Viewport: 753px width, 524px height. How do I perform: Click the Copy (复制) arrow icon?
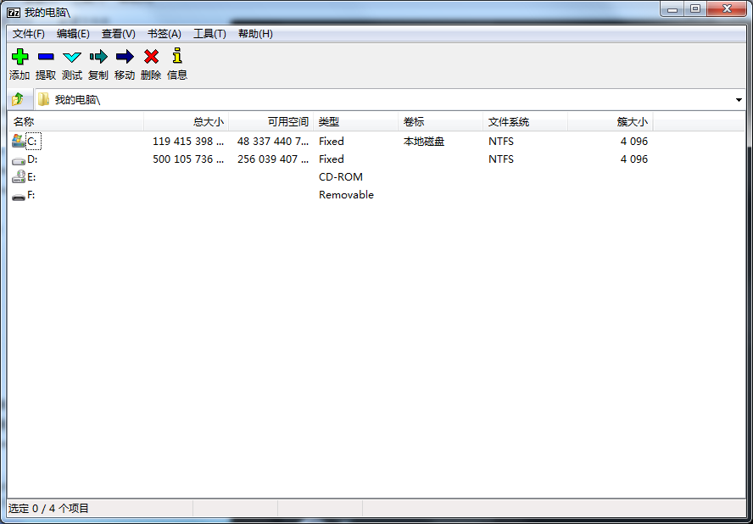[x=98, y=58]
